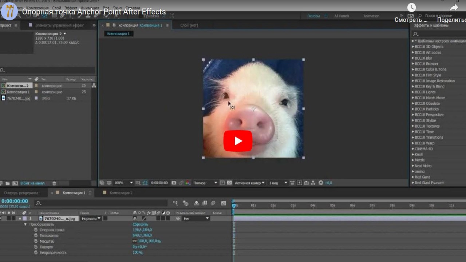
Task: Select the 'Композиция 1' timeline tab
Action: 74,193
